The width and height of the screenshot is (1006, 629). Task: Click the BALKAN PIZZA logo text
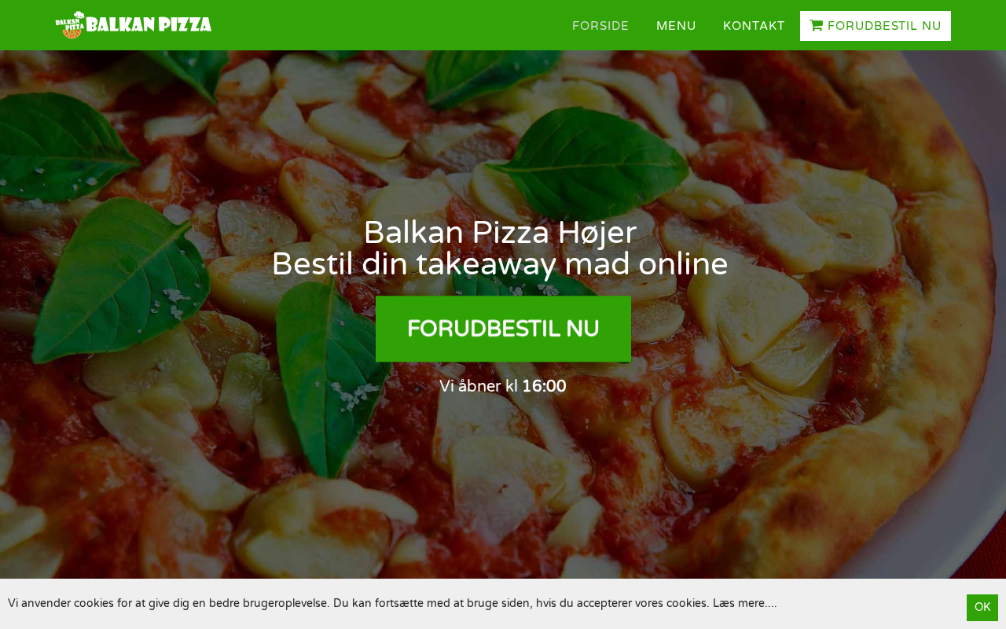[x=149, y=25]
